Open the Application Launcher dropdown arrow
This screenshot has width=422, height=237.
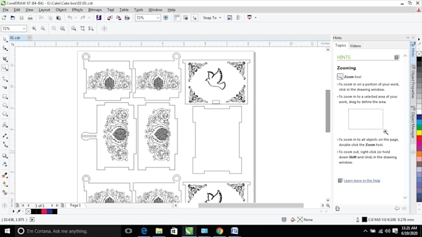point(256,18)
